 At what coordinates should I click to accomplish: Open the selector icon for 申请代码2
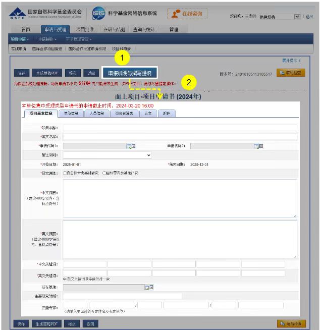(x=256, y=146)
